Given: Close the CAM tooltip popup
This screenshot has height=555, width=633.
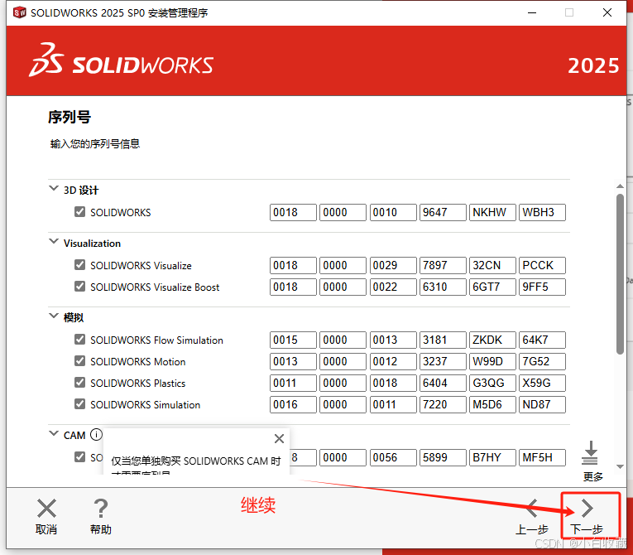Looking at the screenshot, I should (279, 438).
